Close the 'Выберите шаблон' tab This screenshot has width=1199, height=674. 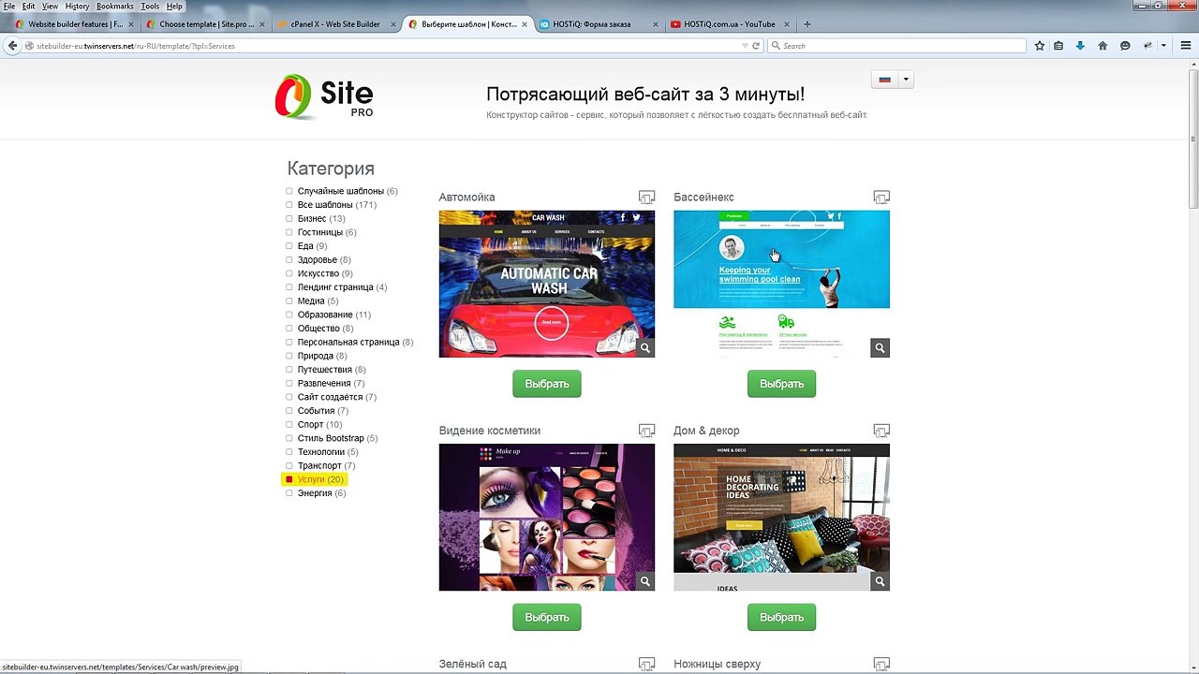point(525,24)
